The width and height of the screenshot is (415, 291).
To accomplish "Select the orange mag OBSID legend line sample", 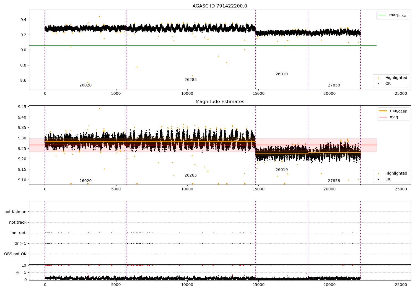I will click(x=383, y=111).
